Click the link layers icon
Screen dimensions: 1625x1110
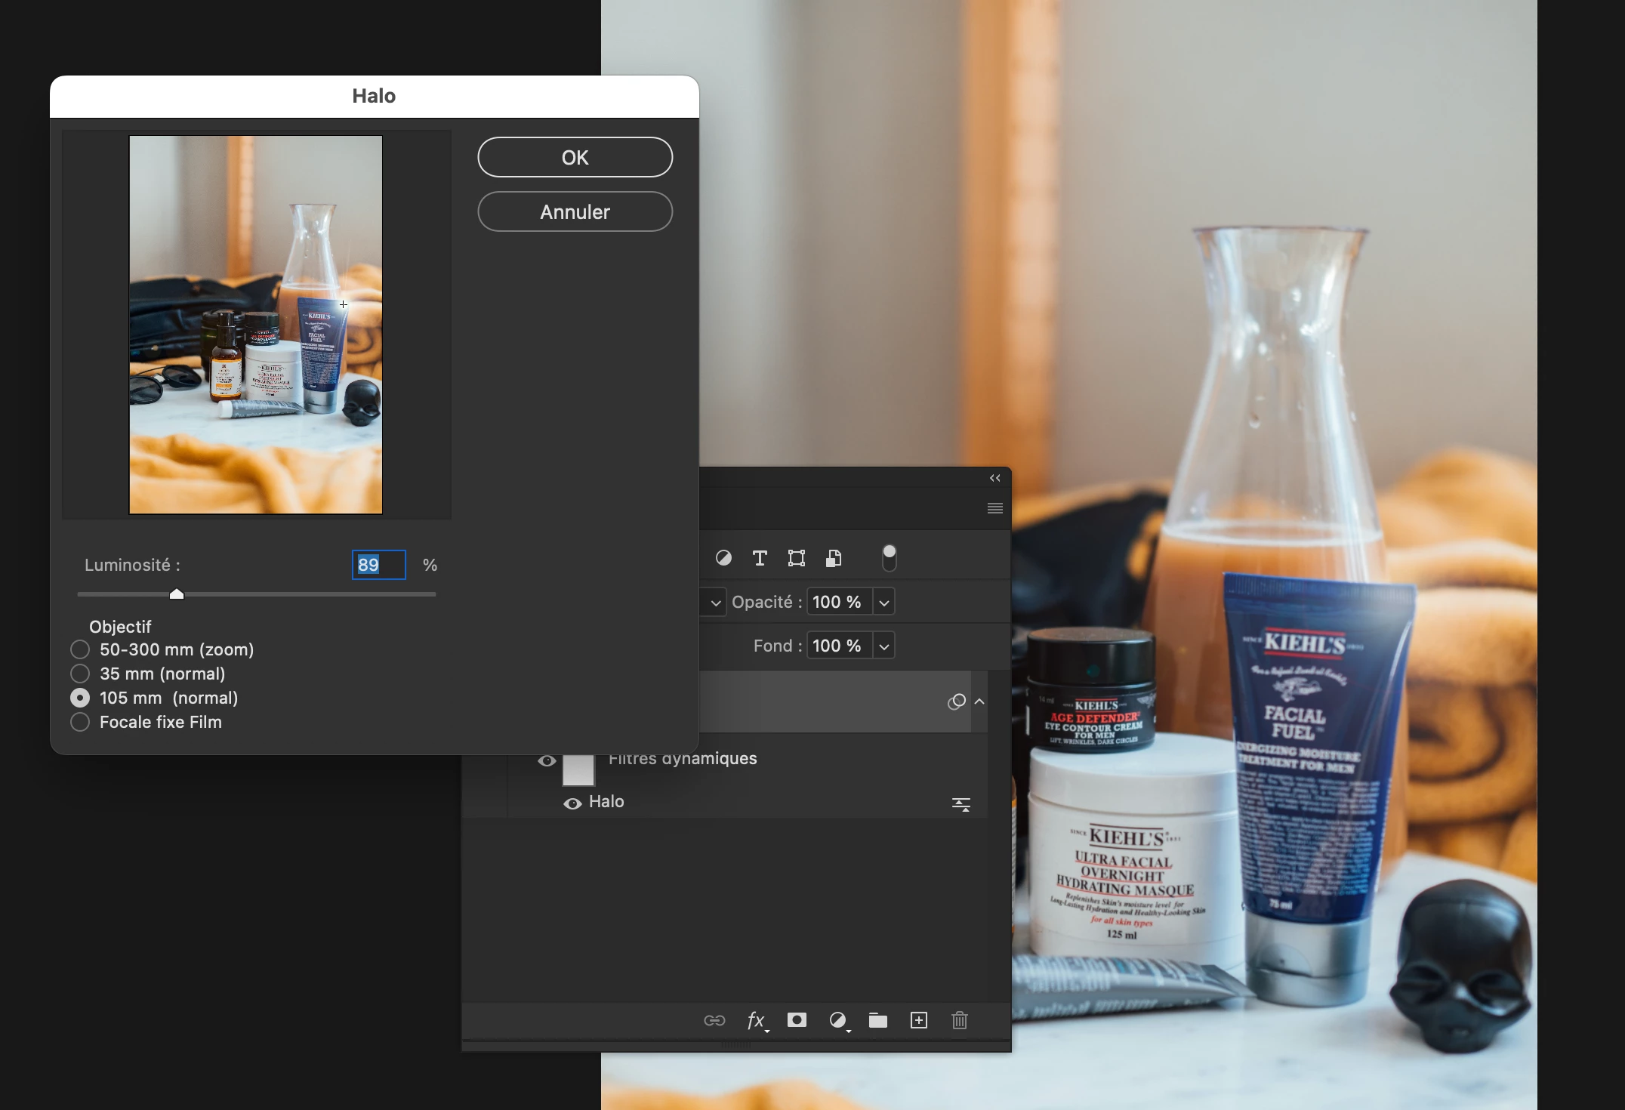[x=714, y=1021]
